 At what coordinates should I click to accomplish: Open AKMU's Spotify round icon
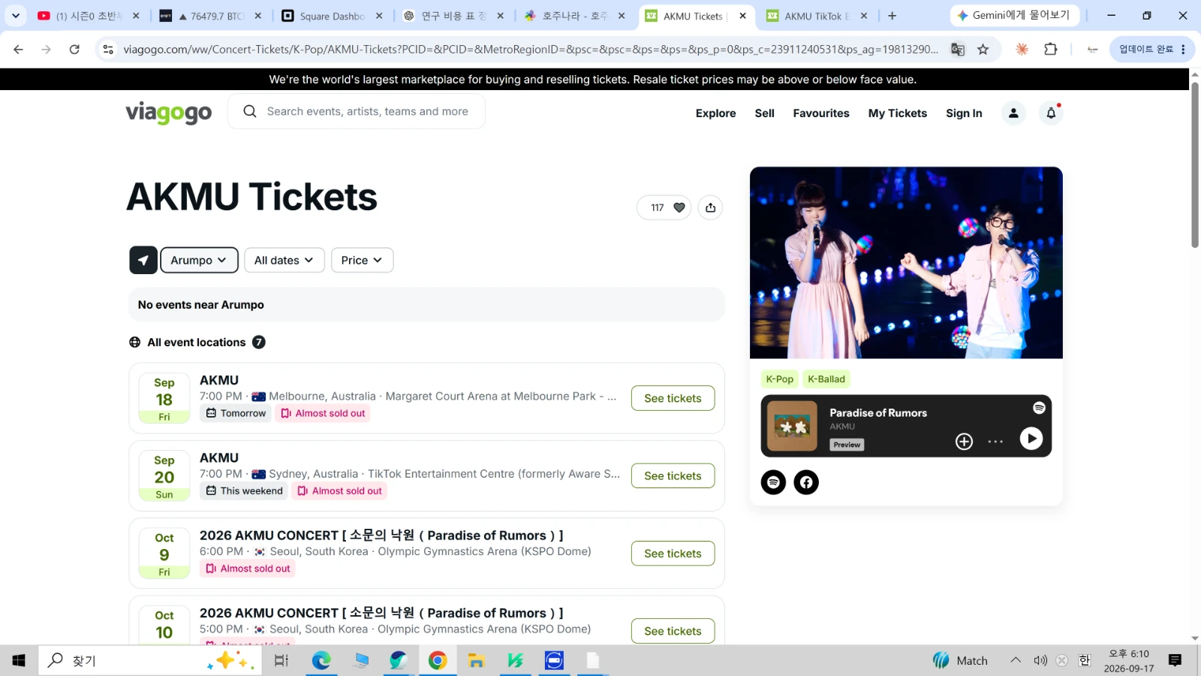773,482
